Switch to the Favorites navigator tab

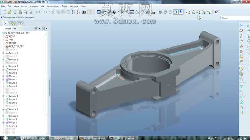point(21,24)
